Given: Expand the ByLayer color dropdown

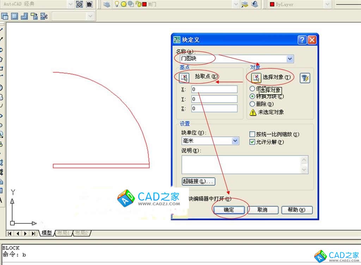Looking at the screenshot, I should pos(327,4).
